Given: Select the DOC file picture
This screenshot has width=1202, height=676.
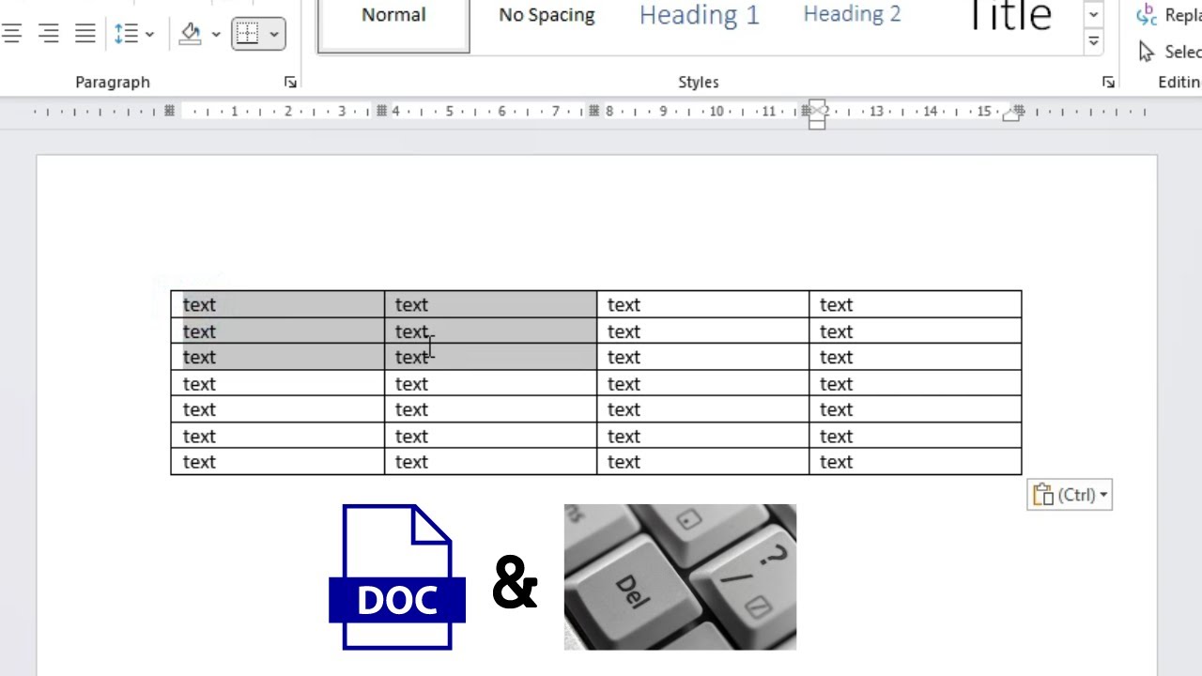Looking at the screenshot, I should point(397,577).
